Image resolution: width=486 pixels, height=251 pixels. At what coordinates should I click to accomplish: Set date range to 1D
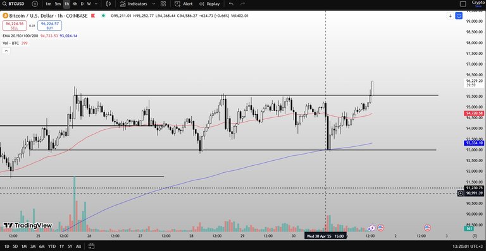[x=6, y=247]
